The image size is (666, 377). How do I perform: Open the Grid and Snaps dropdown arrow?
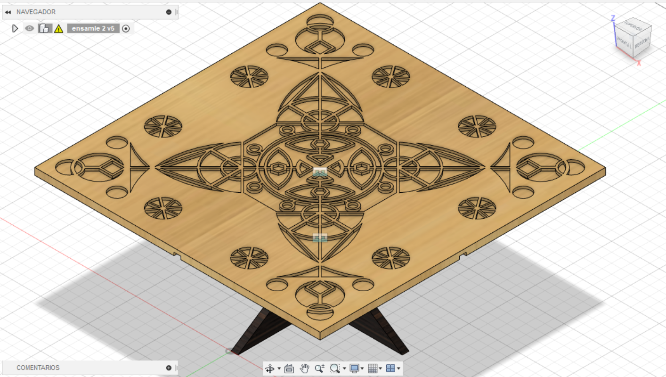click(x=381, y=369)
